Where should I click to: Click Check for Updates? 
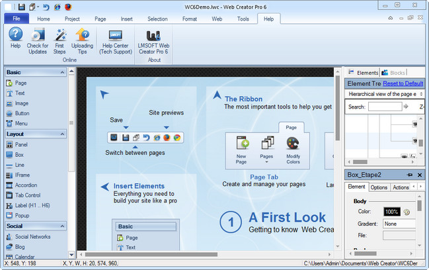(38, 40)
